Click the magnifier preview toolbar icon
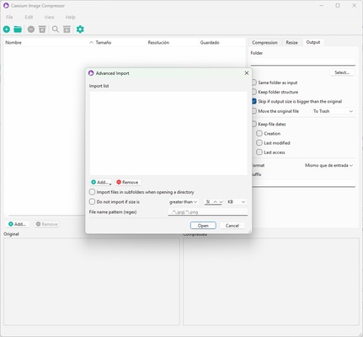Image resolution: width=363 pixels, height=337 pixels. click(56, 29)
